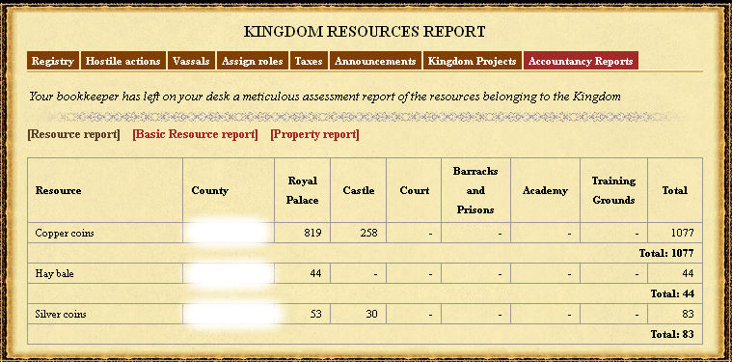Screen dimensions: 732x362
Task: Click the Silver coins row total 83
Action: 688,315
